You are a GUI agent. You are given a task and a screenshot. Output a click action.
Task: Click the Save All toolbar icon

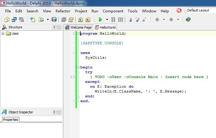click(x=64, y=20)
